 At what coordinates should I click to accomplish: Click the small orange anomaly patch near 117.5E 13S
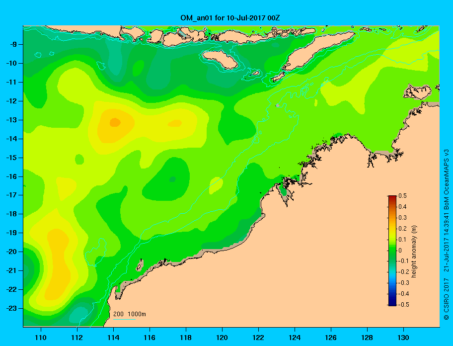pyautogui.click(x=175, y=123)
